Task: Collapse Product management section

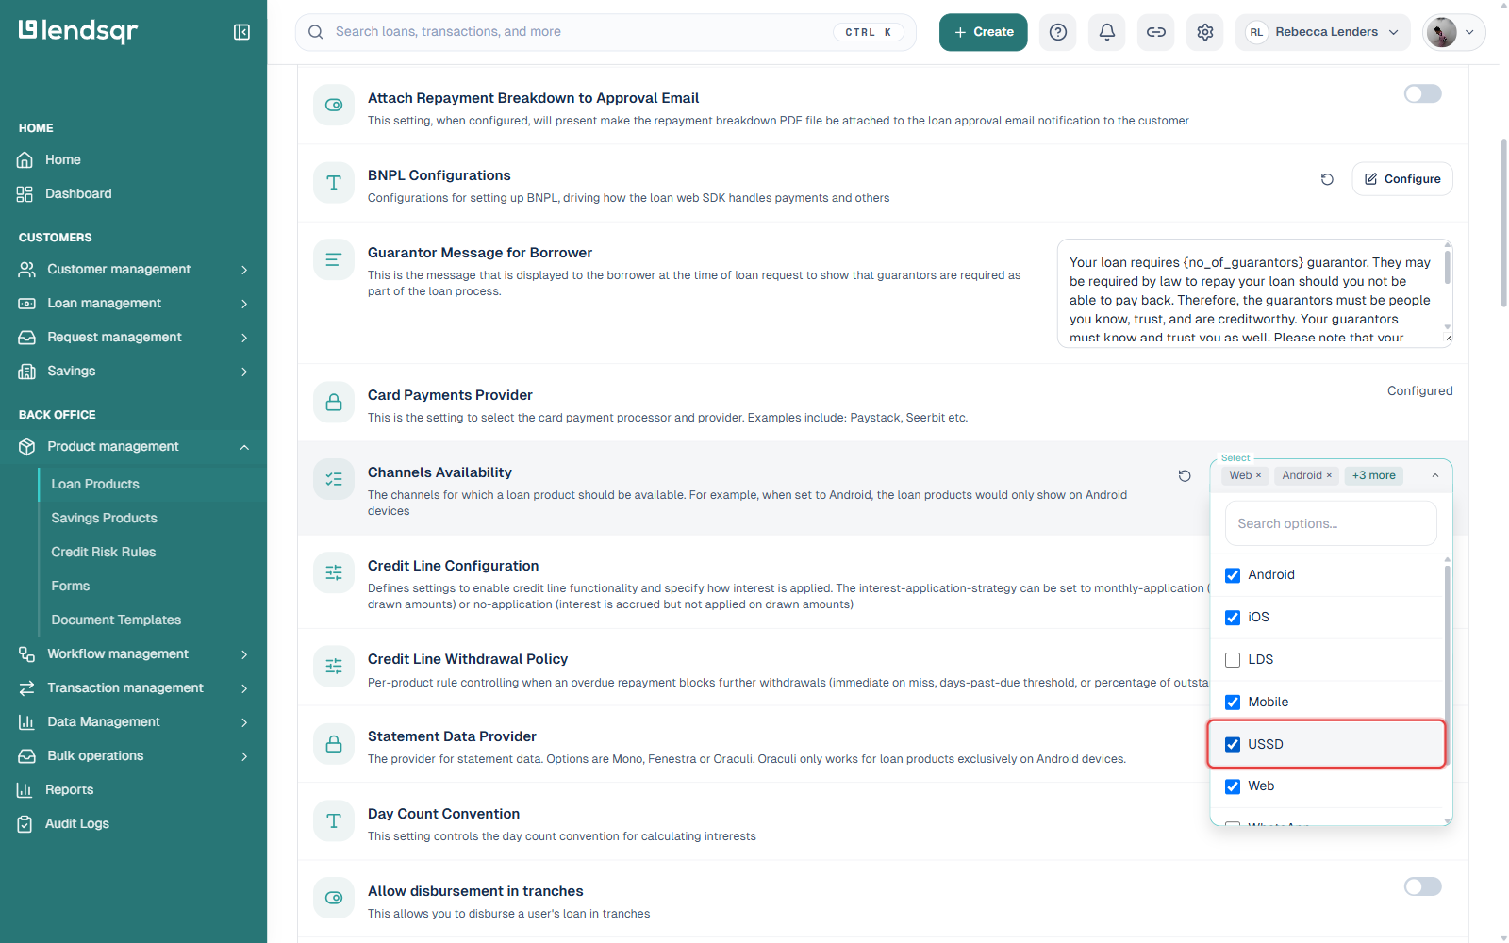Action: pos(133,447)
